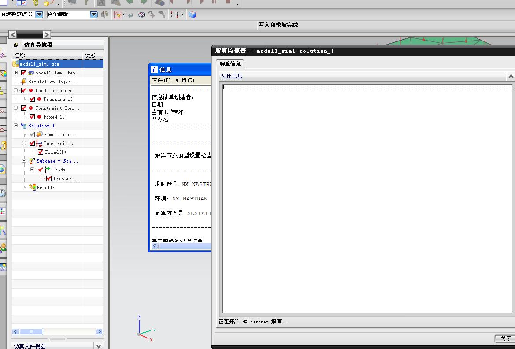Click the chain link icon in the top toolbar
Image resolution: width=515 pixels, height=349 pixels.
click(36, 3)
